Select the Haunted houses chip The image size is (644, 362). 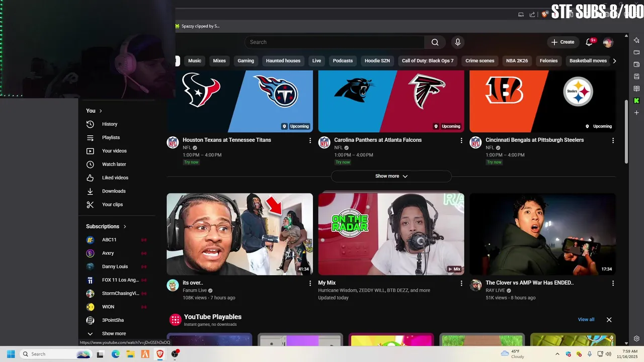tap(283, 61)
